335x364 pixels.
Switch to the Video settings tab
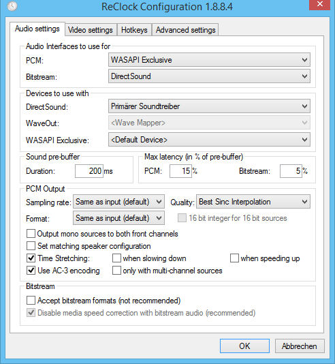(x=91, y=30)
